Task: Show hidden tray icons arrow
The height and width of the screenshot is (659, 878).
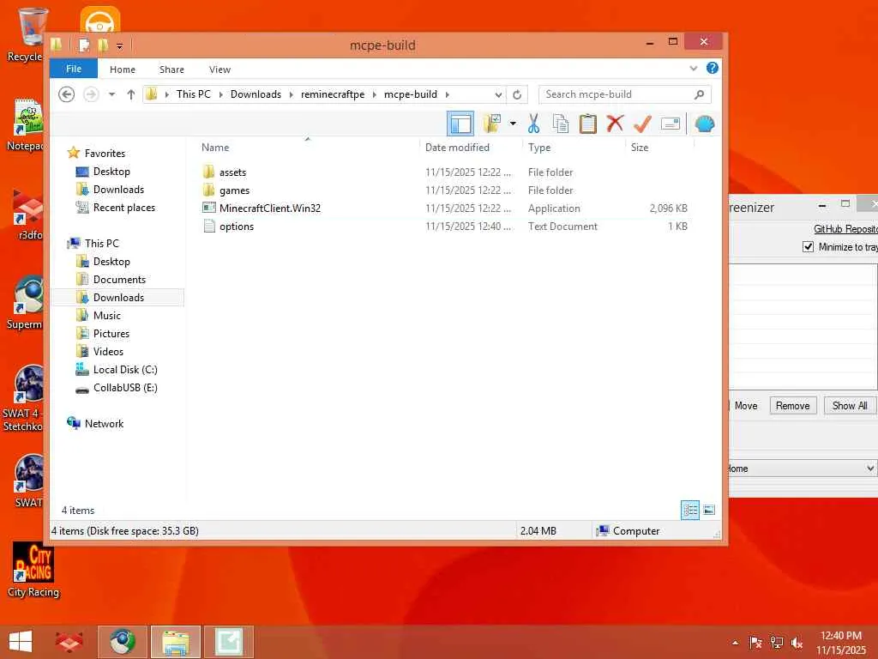Action: [735, 643]
